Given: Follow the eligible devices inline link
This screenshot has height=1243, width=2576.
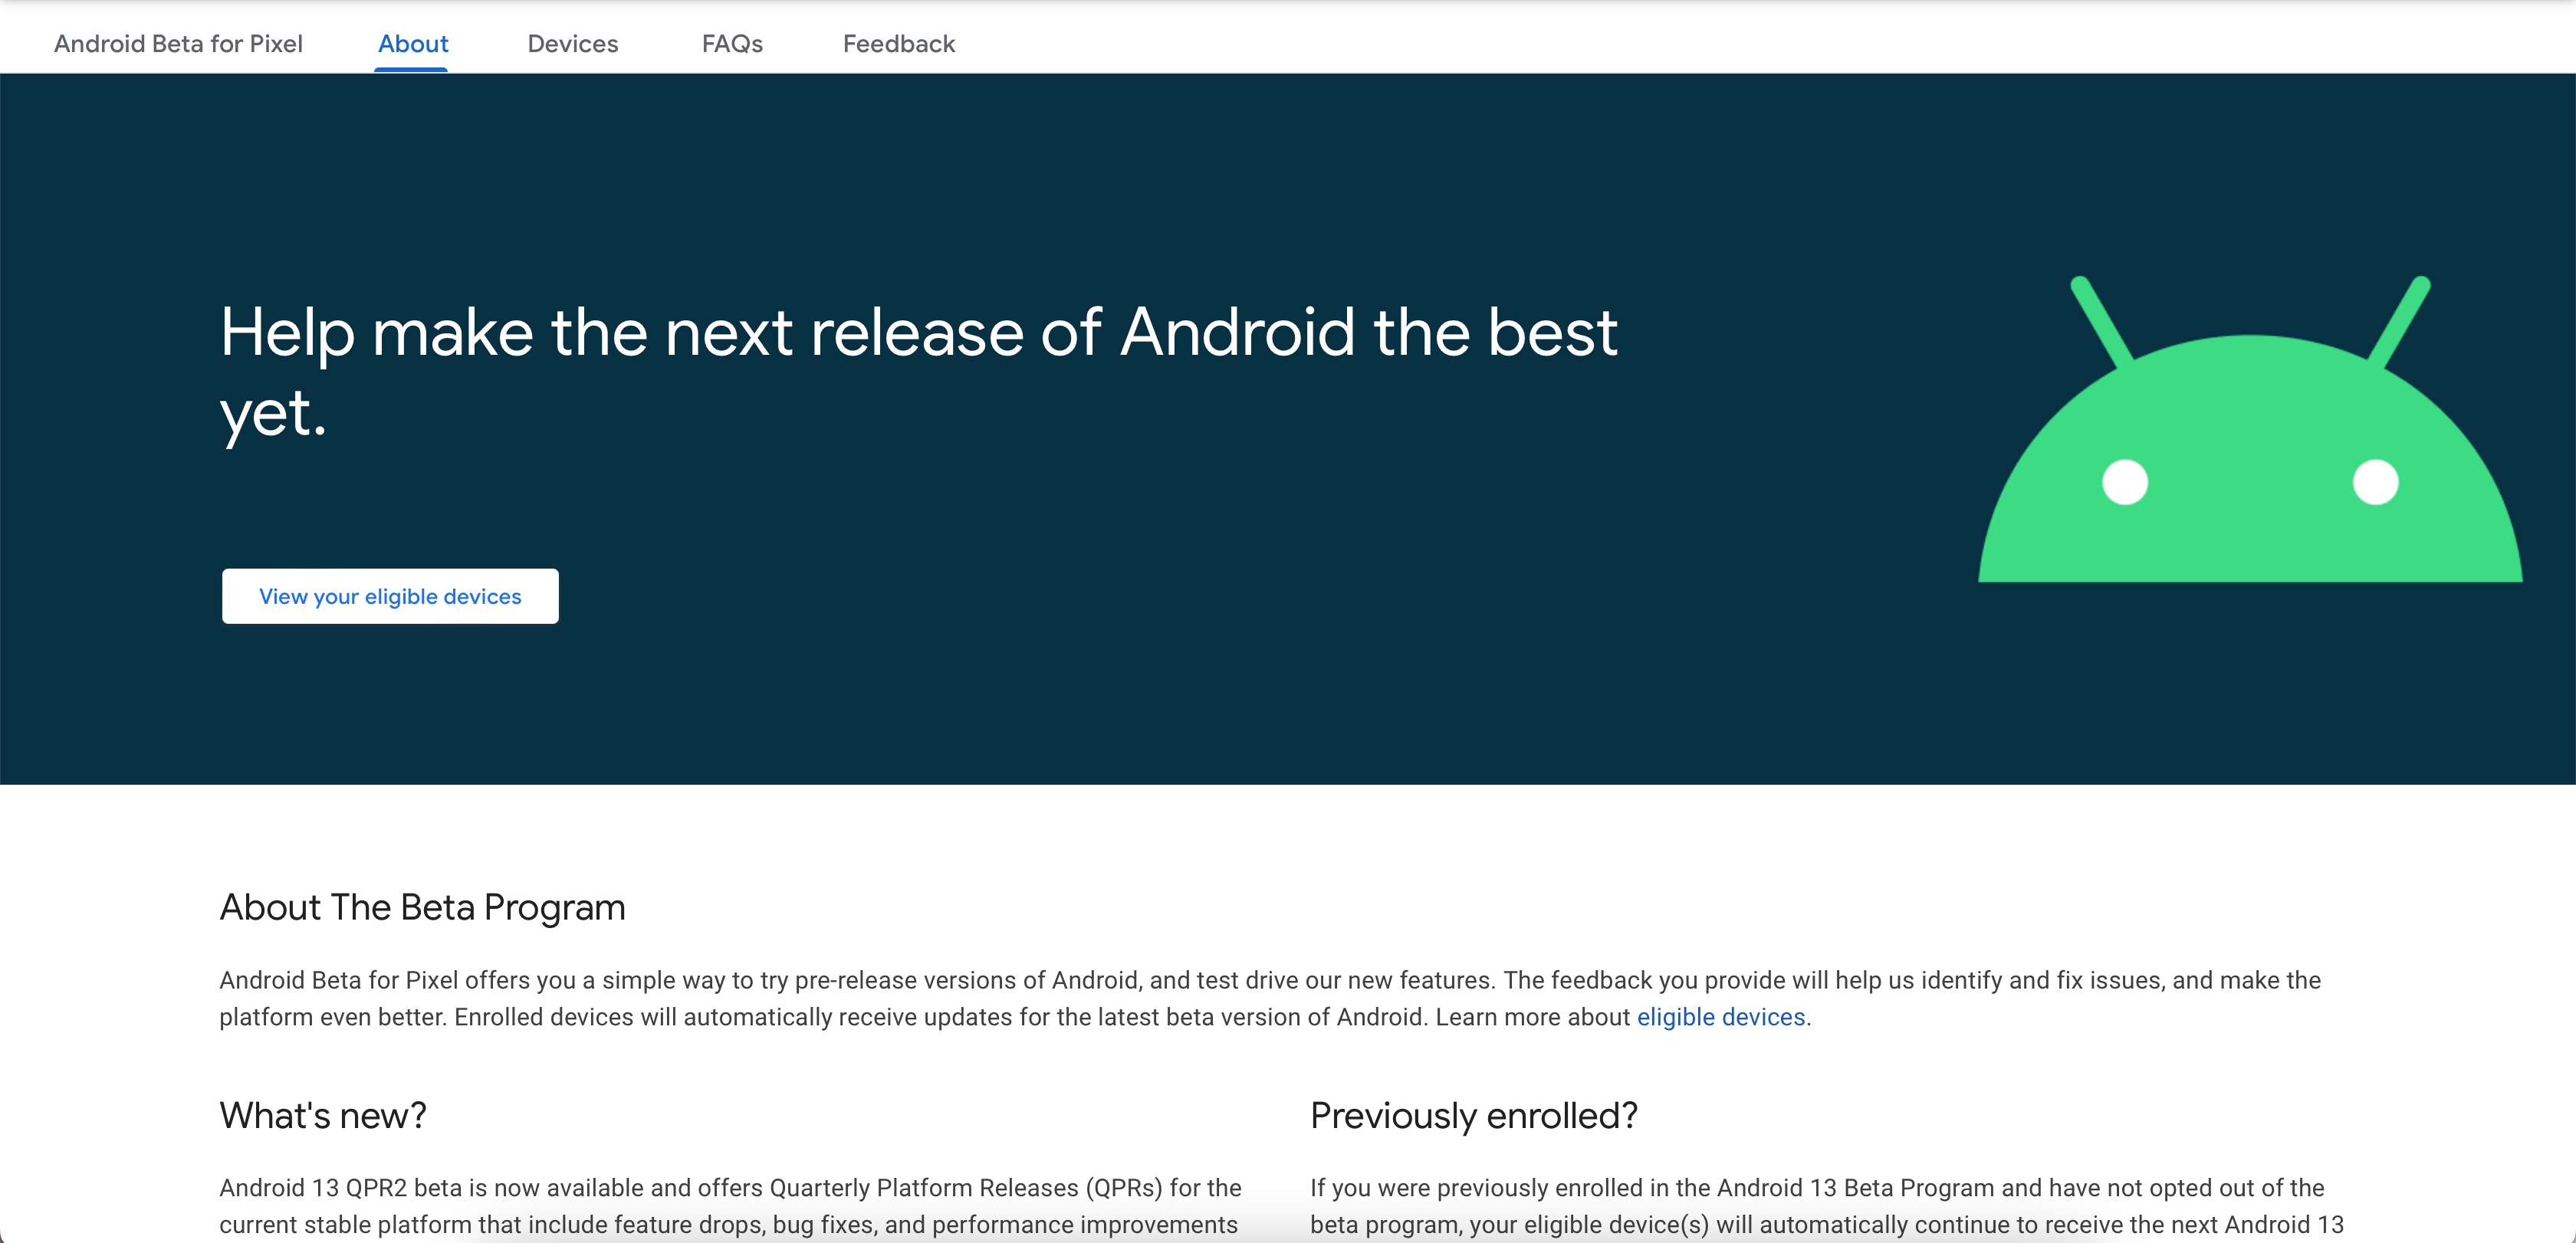Looking at the screenshot, I should point(1720,1017).
